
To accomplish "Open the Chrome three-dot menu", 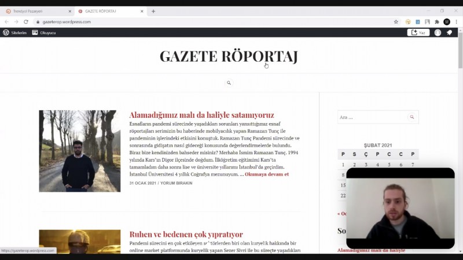I will point(456,22).
